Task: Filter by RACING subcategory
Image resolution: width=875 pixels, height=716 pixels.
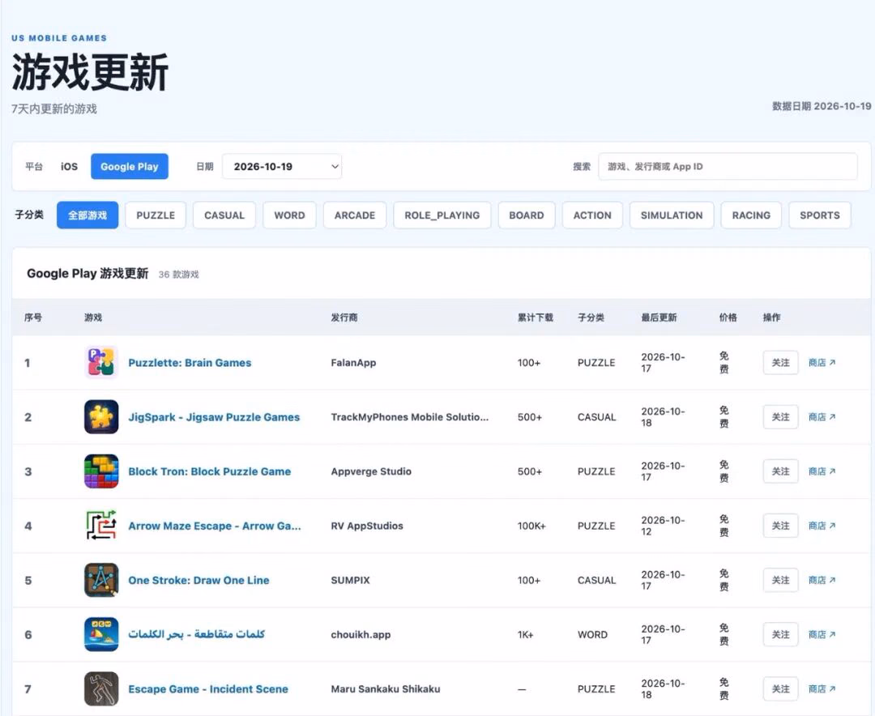Action: coord(751,215)
